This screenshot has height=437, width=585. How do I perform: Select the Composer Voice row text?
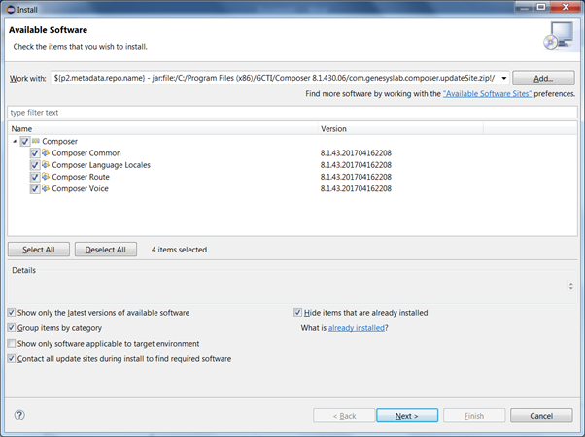[80, 188]
